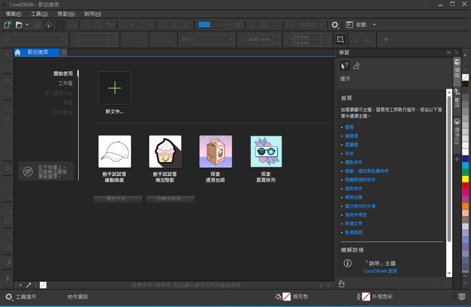Close the 學習 docker panel
This screenshot has width=471, height=307.
(457, 53)
